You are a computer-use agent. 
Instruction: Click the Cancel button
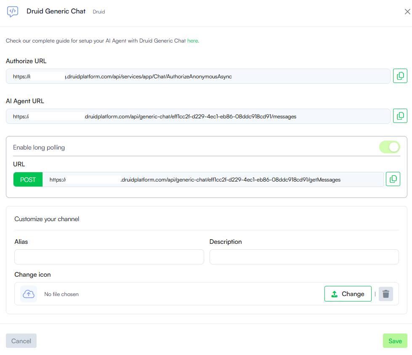click(x=21, y=341)
